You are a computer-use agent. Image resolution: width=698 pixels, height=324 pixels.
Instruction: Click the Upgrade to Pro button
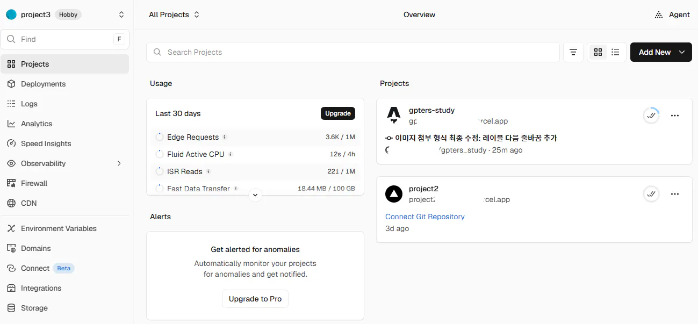[x=255, y=299]
